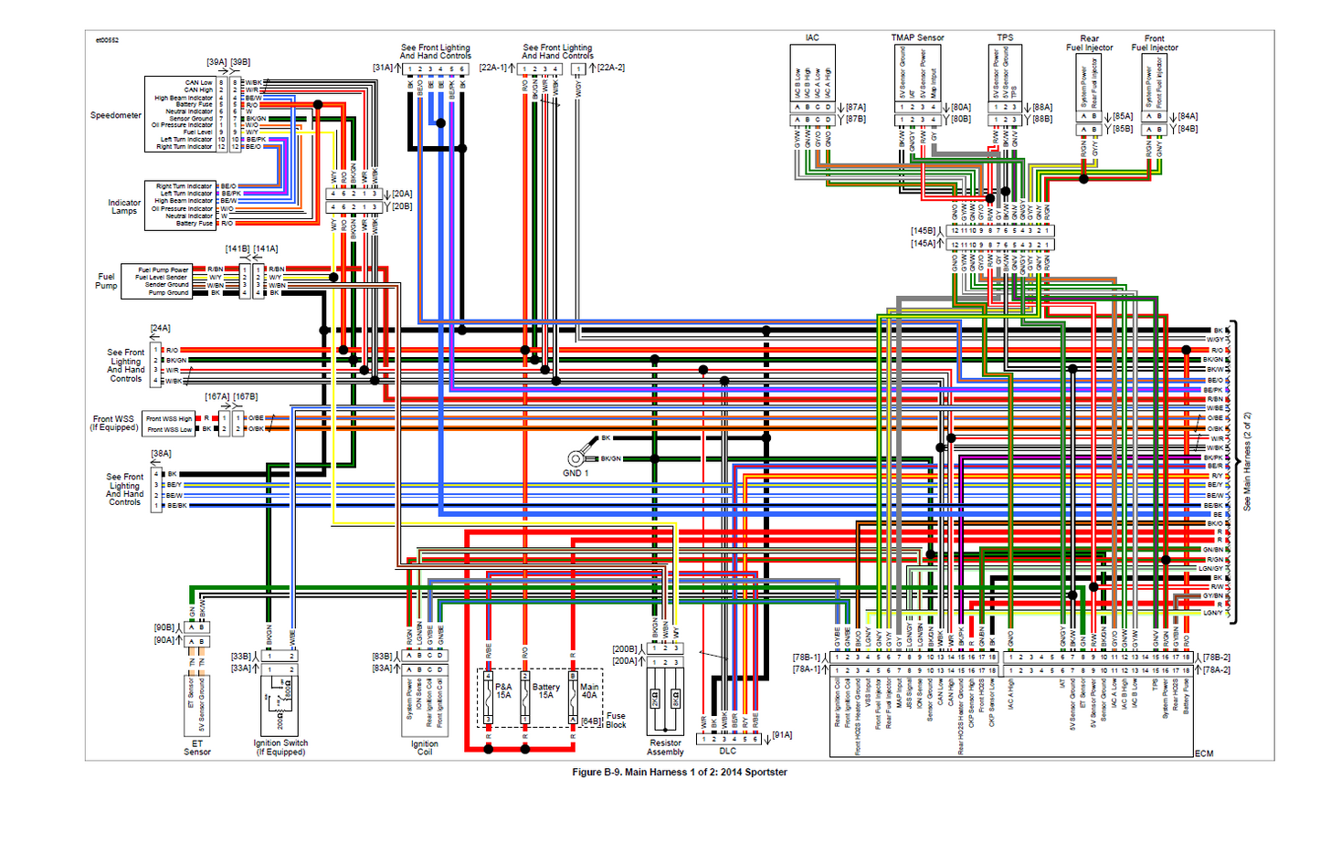Click the Fuel Pump connector block
Image resolution: width=1320 pixels, height=863 pixels.
pos(168,281)
